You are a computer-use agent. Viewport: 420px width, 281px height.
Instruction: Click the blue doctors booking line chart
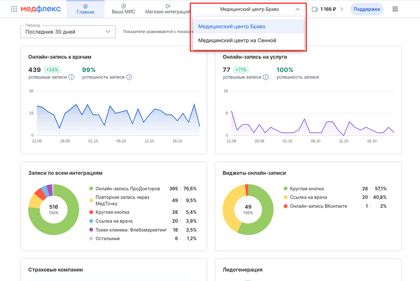point(118,116)
